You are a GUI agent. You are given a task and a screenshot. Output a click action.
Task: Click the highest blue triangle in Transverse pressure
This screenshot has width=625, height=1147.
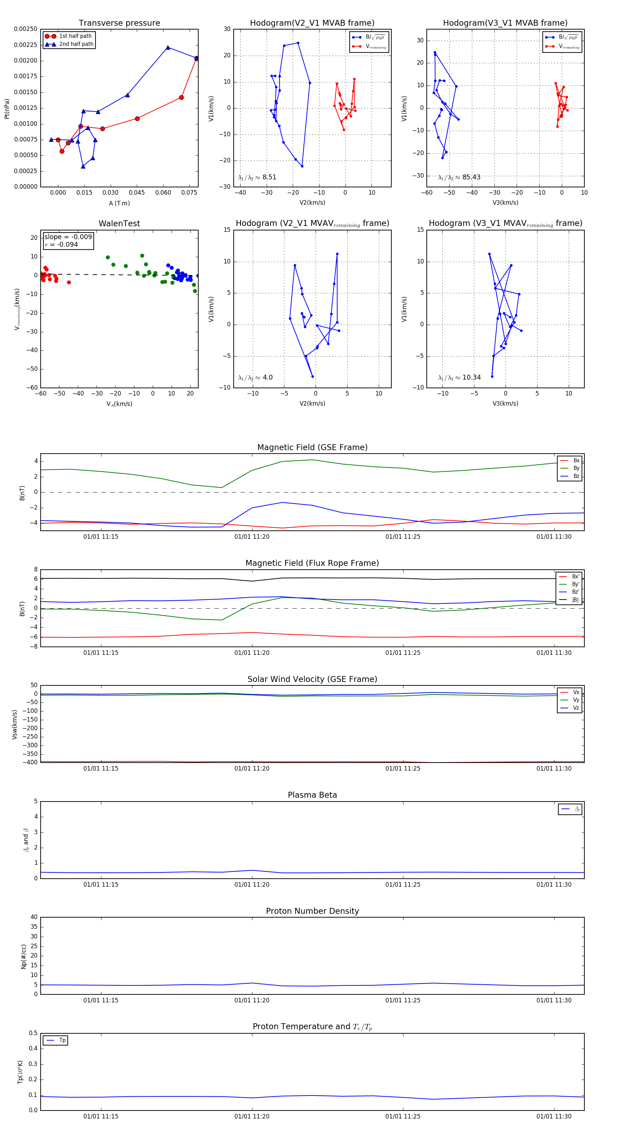(168, 48)
